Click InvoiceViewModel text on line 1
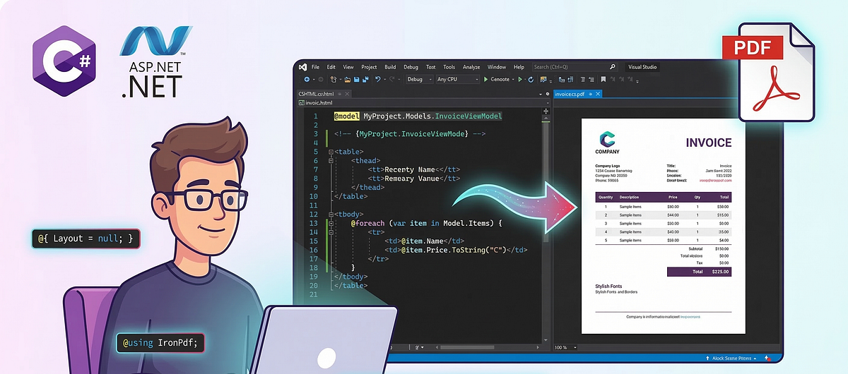The height and width of the screenshot is (374, 848). (x=469, y=116)
